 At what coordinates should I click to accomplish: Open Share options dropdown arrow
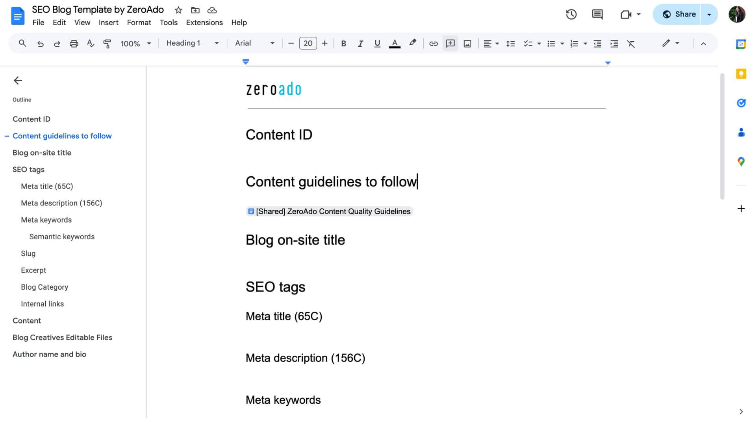[709, 15]
